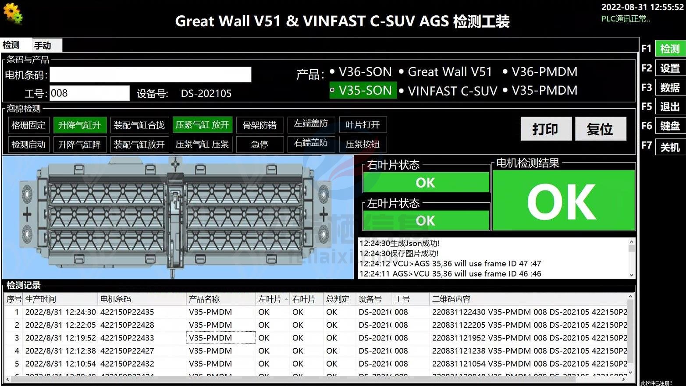
Task: Click the large 电机检测结果 OK panel
Action: (563, 201)
